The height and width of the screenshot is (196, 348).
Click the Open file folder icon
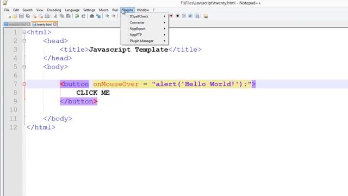click(15, 16)
